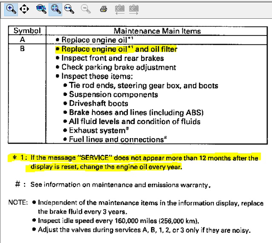Click 'Inspect these items:' line
The width and height of the screenshot is (272, 243).
point(94,76)
